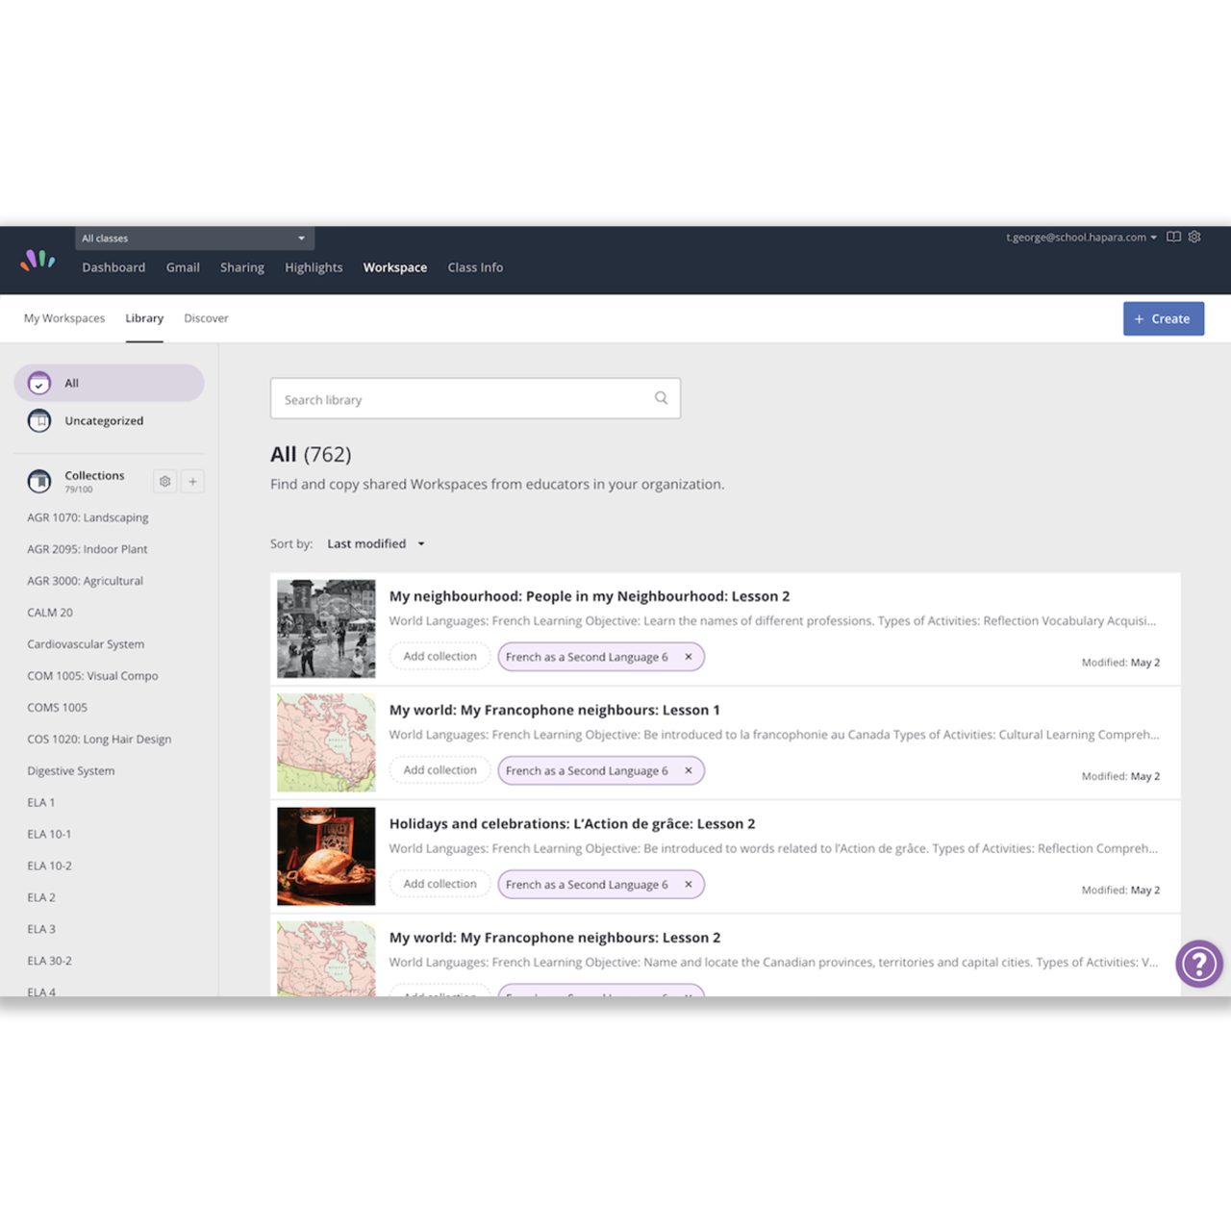1231x1231 pixels.
Task: Click the Hapara logo
Action: (x=38, y=260)
